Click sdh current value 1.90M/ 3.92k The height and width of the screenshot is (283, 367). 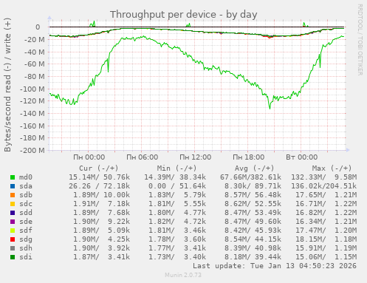(x=101, y=248)
